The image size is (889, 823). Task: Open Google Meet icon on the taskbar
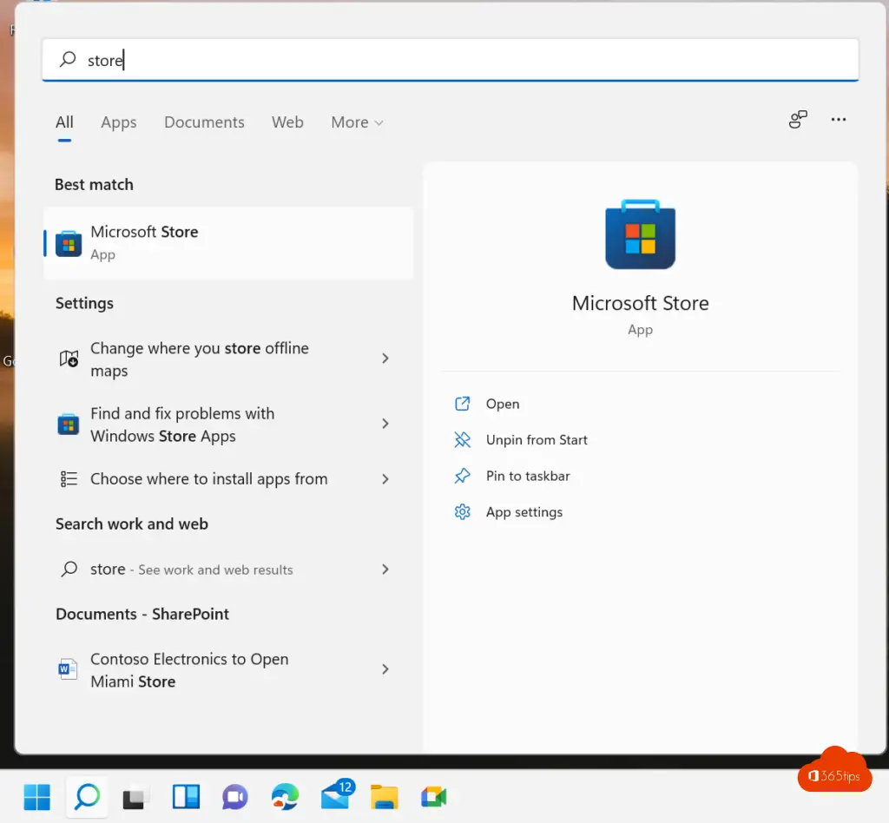[x=434, y=798]
